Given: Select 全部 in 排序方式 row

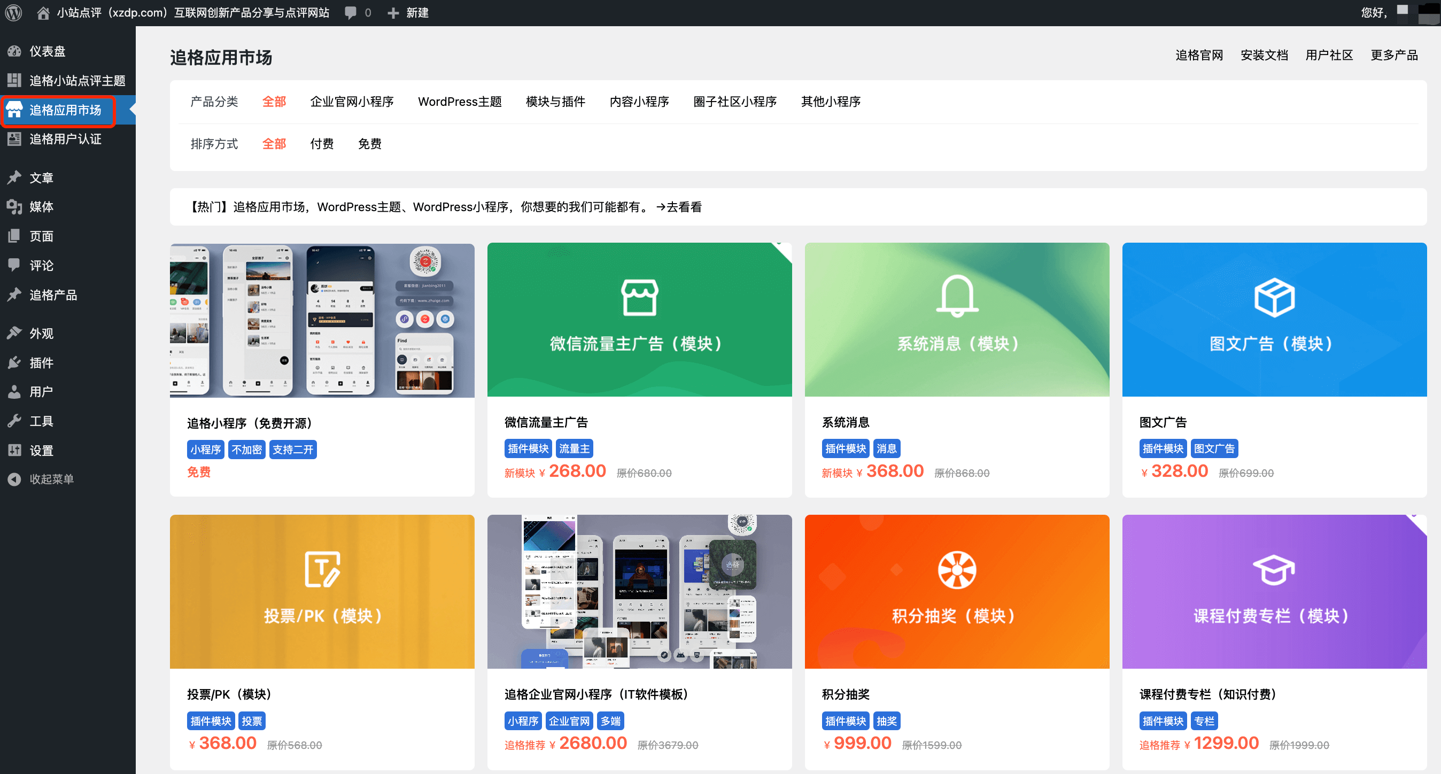Looking at the screenshot, I should (274, 144).
